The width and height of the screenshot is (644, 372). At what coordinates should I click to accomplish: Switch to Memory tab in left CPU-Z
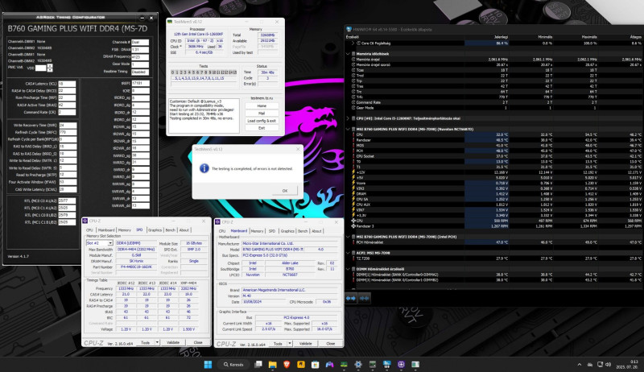[x=125, y=230]
